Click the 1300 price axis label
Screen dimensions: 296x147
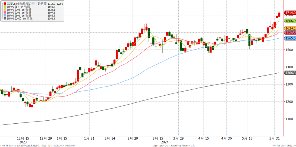(x=289, y=85)
